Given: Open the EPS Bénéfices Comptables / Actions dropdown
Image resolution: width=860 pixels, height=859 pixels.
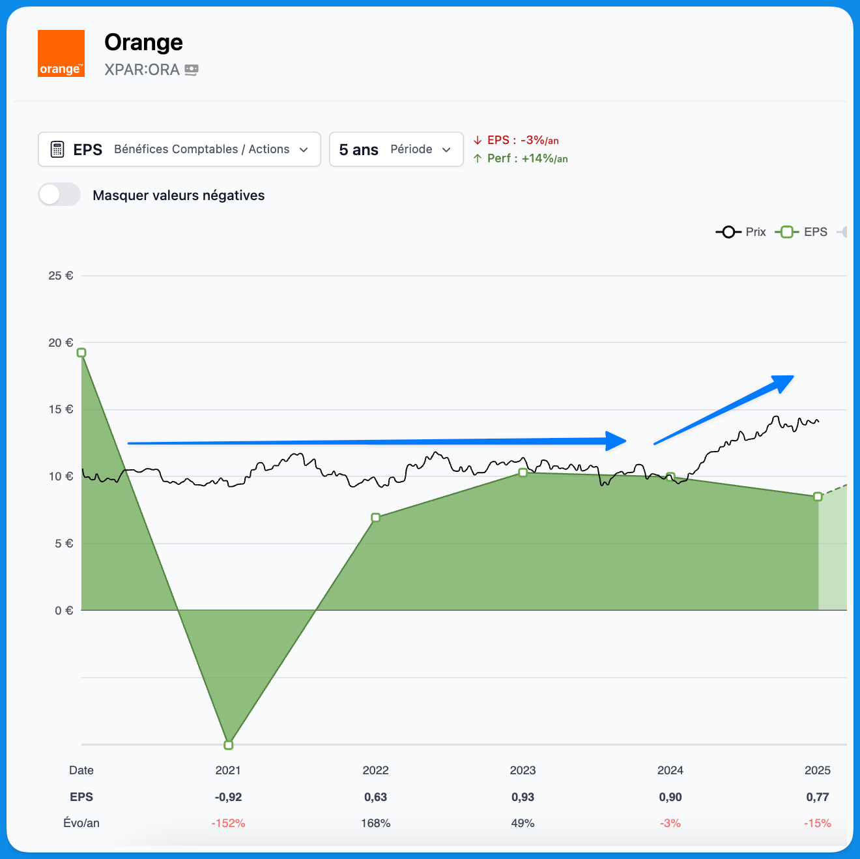Looking at the screenshot, I should tap(179, 149).
